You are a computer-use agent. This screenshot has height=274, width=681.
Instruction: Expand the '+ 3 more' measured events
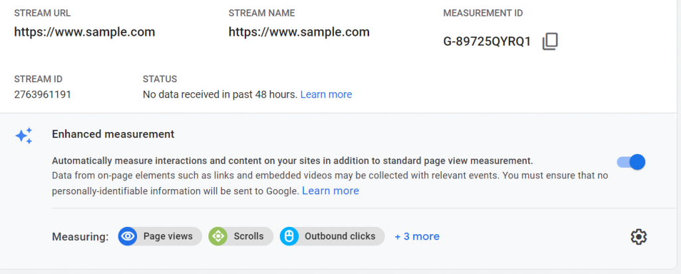[x=417, y=236]
